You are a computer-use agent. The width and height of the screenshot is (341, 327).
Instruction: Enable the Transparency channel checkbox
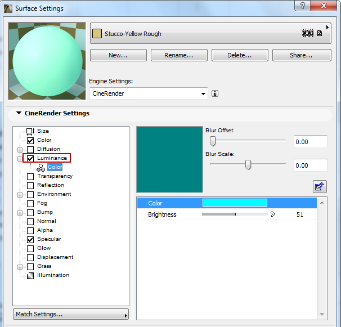[x=30, y=177]
